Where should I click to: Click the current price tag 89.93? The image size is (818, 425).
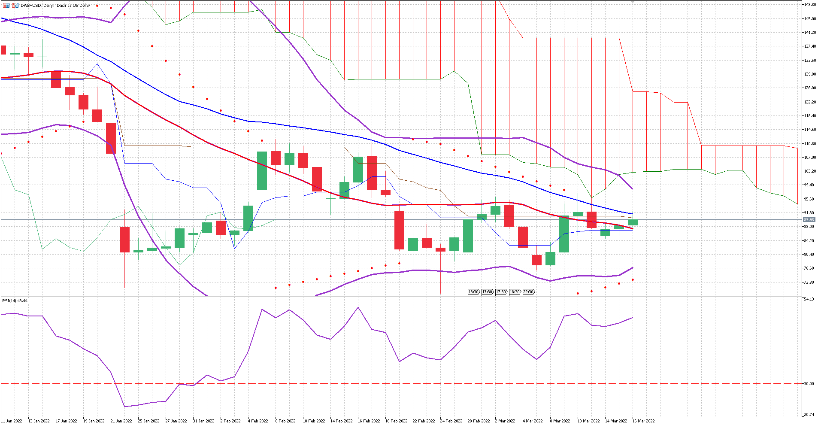[x=809, y=220]
